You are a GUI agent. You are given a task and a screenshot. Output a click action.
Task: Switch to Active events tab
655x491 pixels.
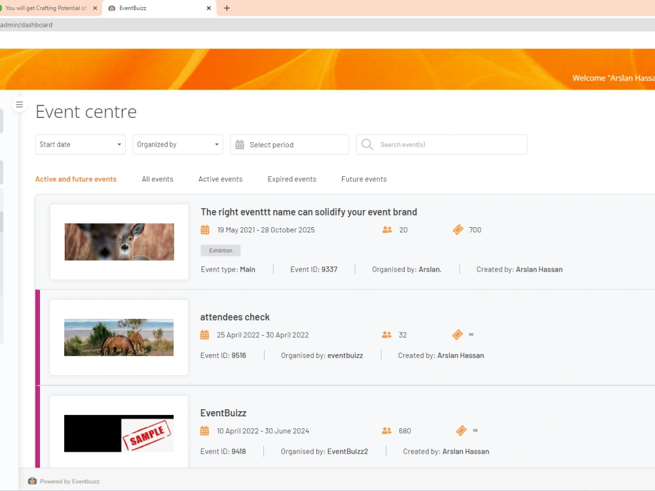pos(221,179)
